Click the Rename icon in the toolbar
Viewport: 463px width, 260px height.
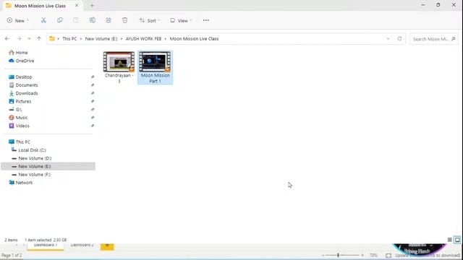click(93, 20)
